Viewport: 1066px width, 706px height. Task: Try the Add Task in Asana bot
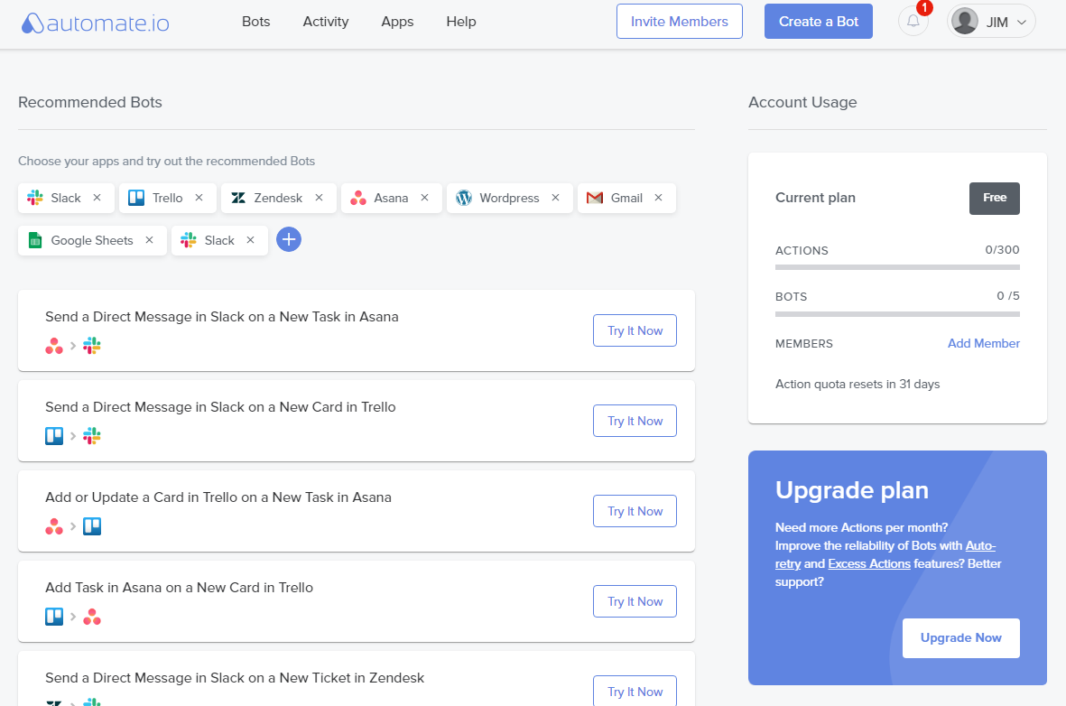click(635, 602)
